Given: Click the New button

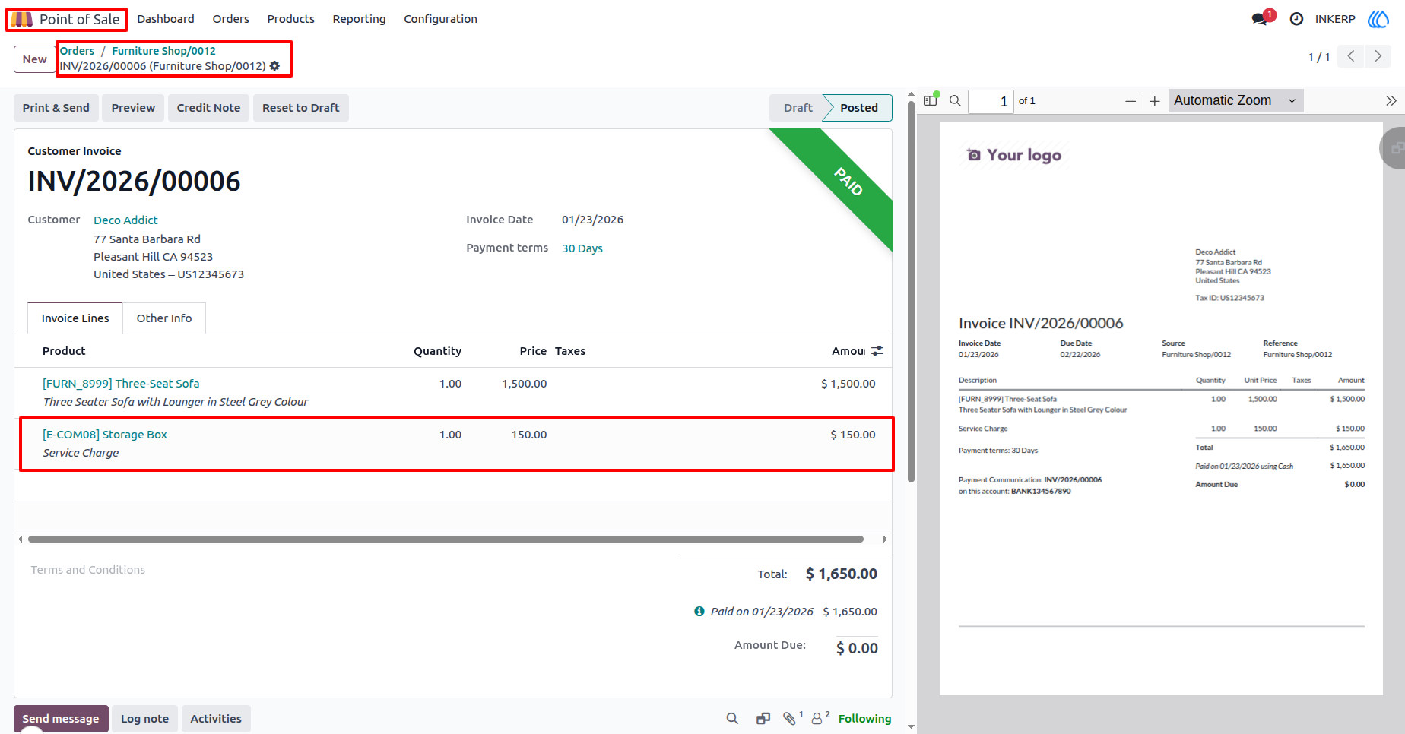Looking at the screenshot, I should (35, 59).
